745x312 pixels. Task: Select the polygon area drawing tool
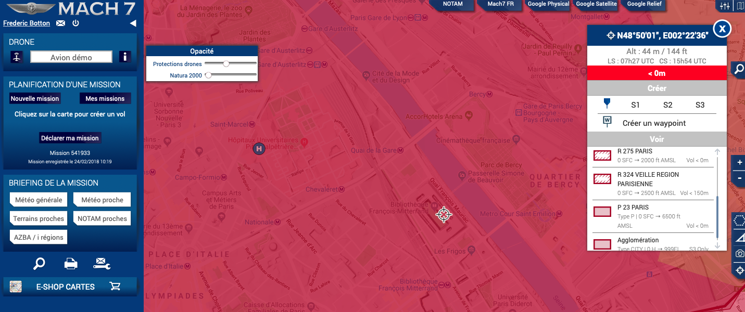coord(739,220)
